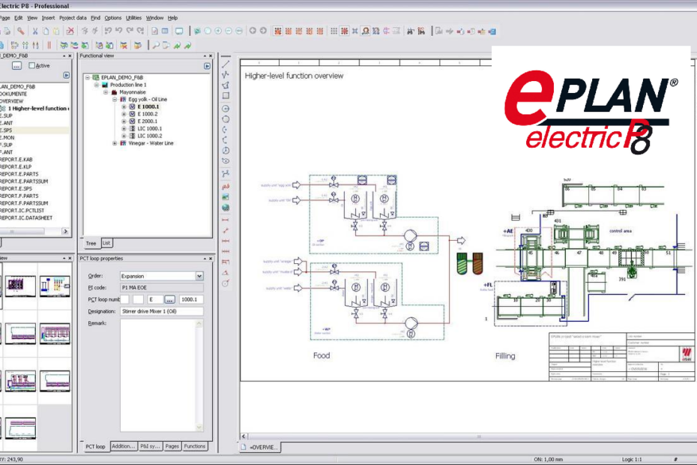The width and height of the screenshot is (697, 465).
Task: Click the Designation input field
Action: 161,311
